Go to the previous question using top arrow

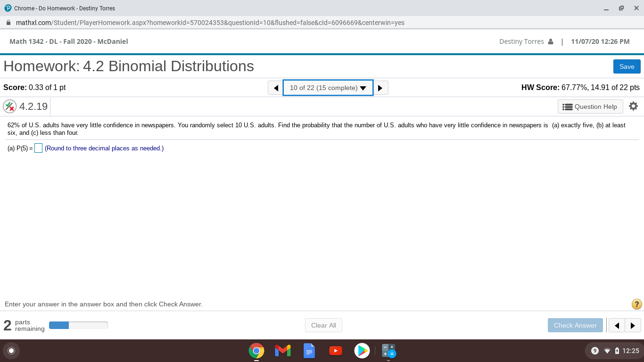(x=275, y=88)
